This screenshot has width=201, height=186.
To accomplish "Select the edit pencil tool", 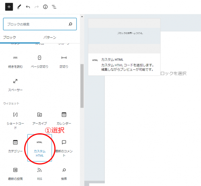I will [19, 7].
